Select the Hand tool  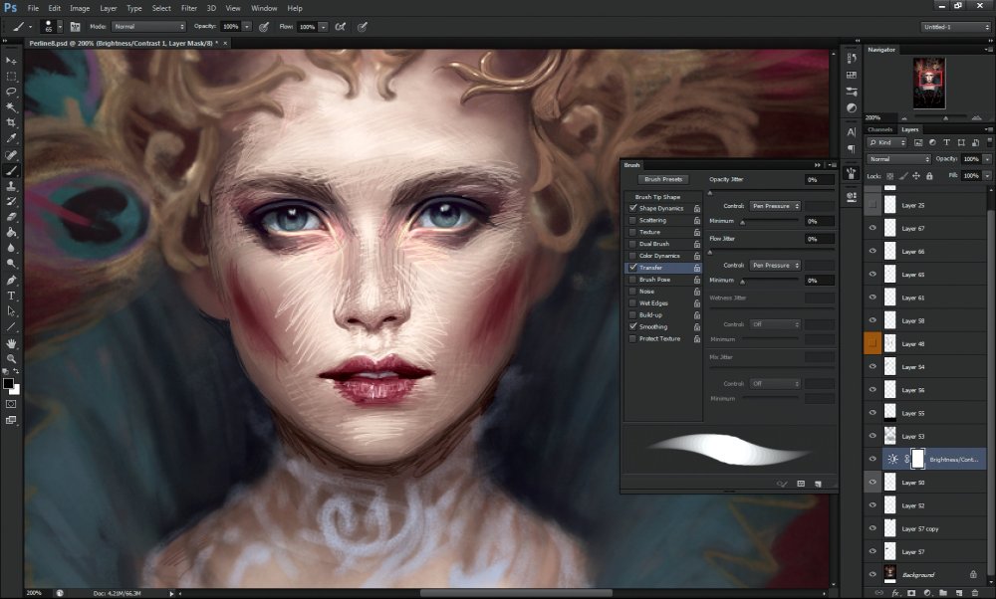pos(11,343)
